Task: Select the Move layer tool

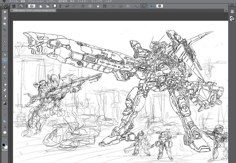Action: [5, 30]
